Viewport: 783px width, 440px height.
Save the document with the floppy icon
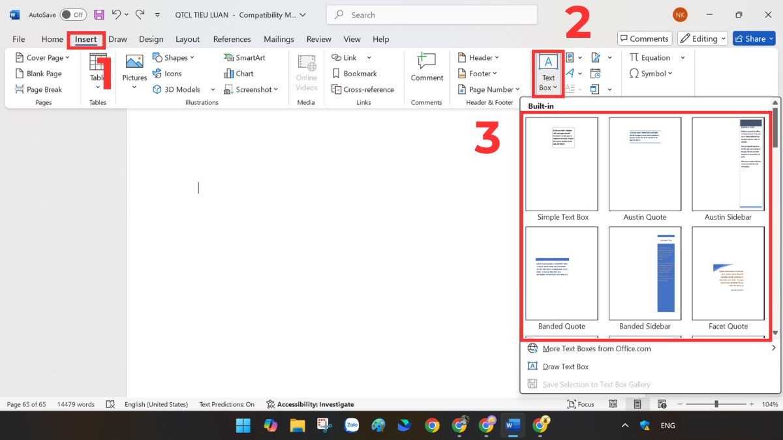click(99, 14)
